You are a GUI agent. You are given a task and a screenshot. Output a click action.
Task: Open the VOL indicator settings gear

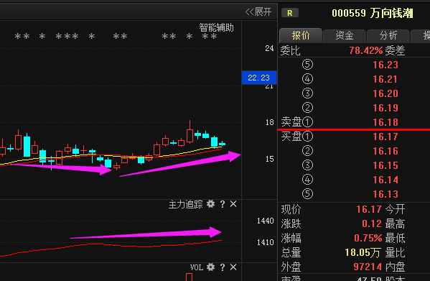[x=210, y=267]
